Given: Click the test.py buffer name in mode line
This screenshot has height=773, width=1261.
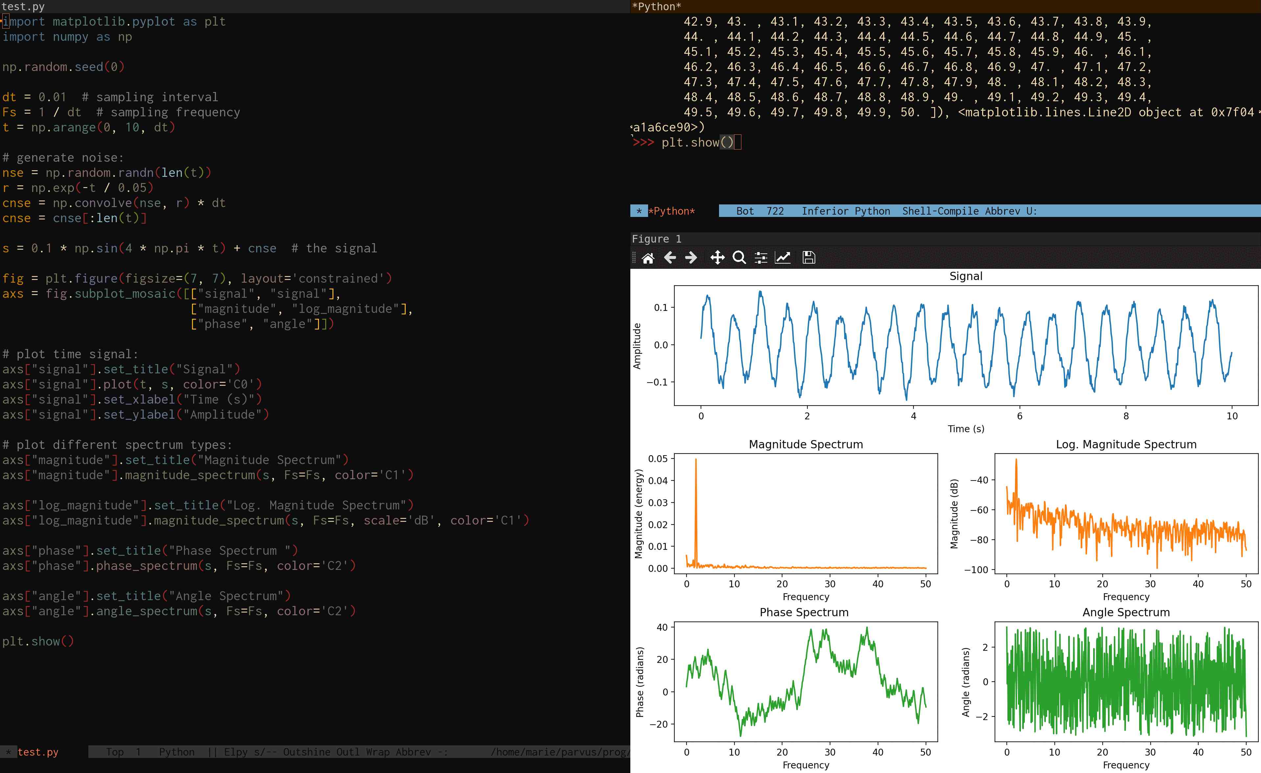Looking at the screenshot, I should tap(38, 752).
